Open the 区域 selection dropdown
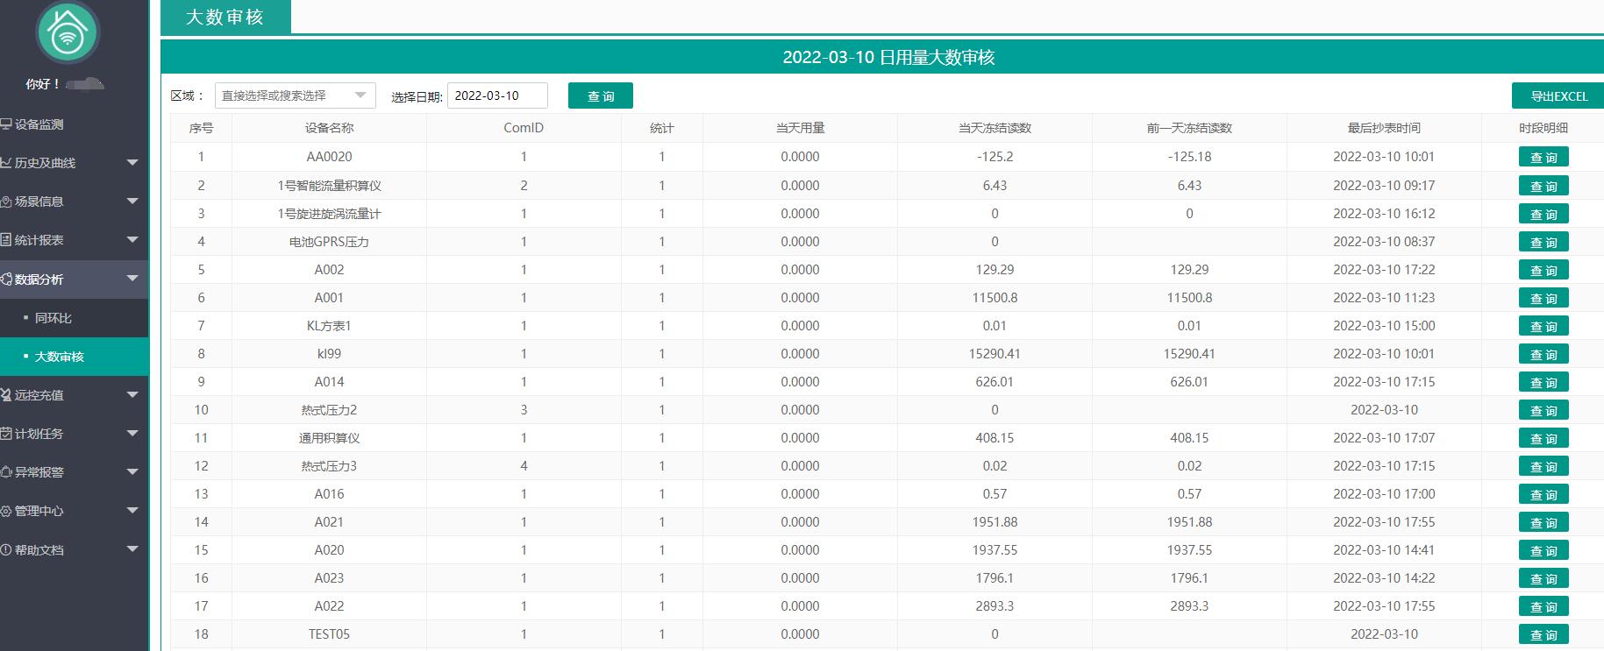Image resolution: width=1604 pixels, height=651 pixels. click(x=295, y=96)
